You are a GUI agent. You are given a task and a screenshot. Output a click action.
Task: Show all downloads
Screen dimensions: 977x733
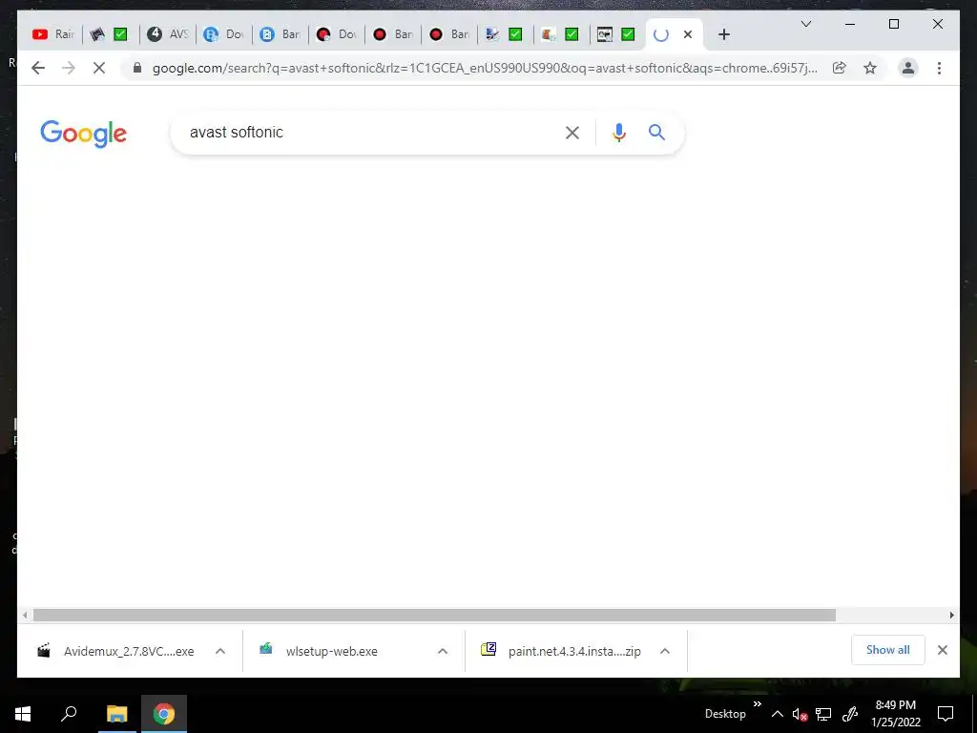tap(888, 650)
